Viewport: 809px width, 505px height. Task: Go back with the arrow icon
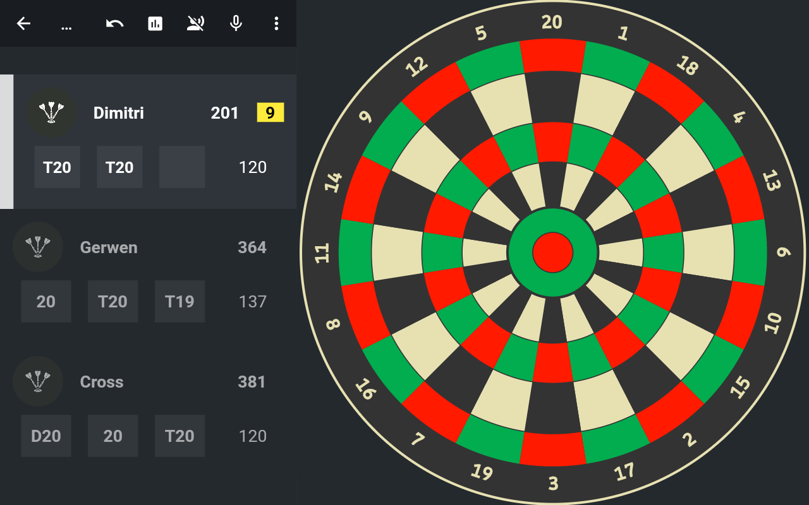pos(23,23)
